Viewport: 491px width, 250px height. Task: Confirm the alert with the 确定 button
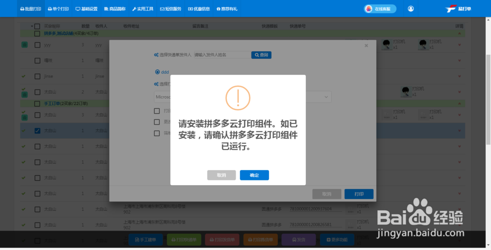tap(254, 175)
